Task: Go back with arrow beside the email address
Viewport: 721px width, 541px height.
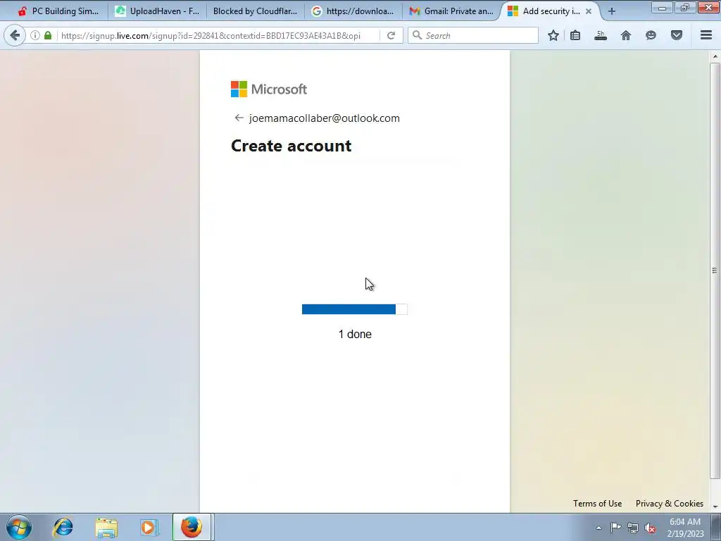Action: [x=239, y=118]
